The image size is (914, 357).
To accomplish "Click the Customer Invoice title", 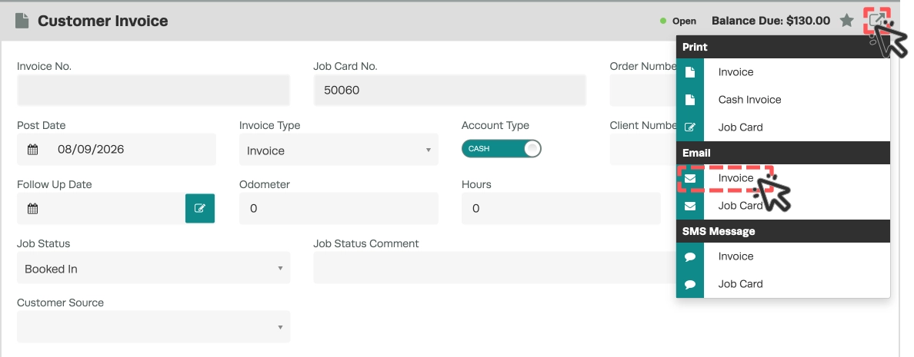I will pos(102,21).
